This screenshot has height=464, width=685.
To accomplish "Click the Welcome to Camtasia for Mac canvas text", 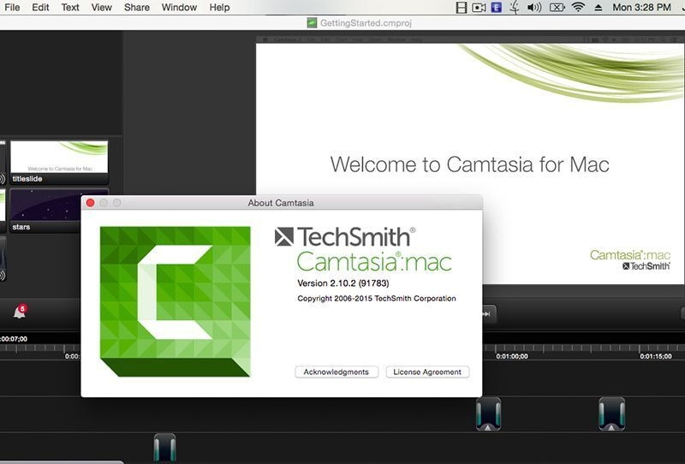I will [469, 164].
